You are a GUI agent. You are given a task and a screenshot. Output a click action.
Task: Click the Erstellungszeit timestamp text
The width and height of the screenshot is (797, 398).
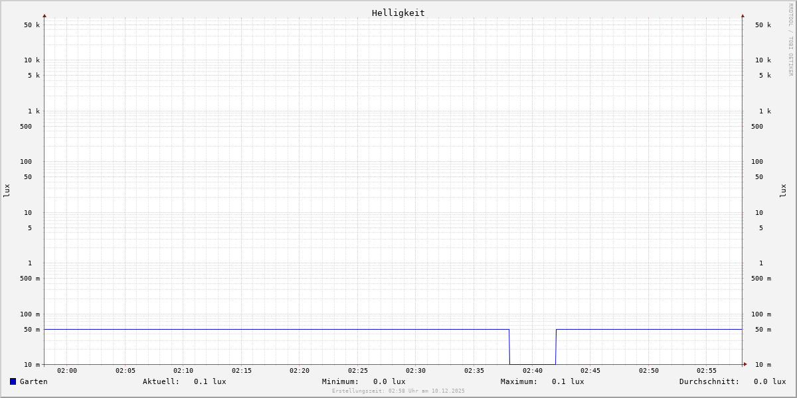click(x=398, y=391)
